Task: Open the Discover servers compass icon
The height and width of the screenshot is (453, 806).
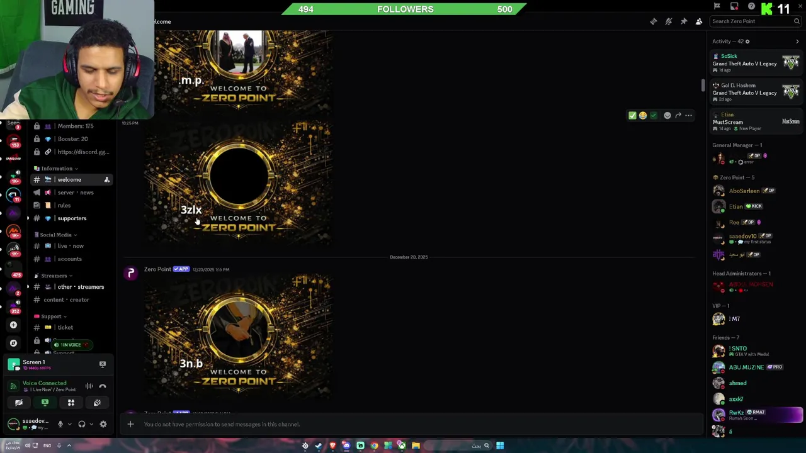Action: 13,343
